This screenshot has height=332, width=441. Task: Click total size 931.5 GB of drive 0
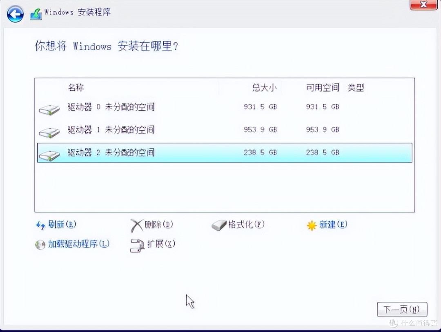[x=261, y=107]
